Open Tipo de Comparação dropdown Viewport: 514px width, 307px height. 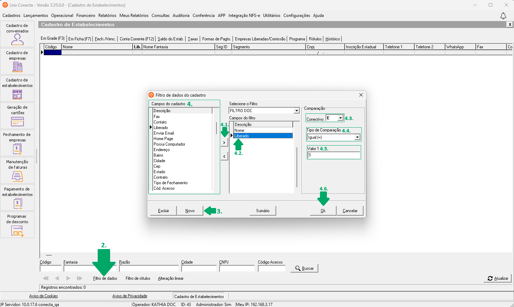click(x=357, y=137)
